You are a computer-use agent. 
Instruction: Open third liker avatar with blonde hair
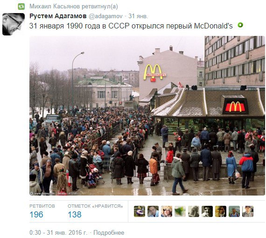tap(167, 211)
